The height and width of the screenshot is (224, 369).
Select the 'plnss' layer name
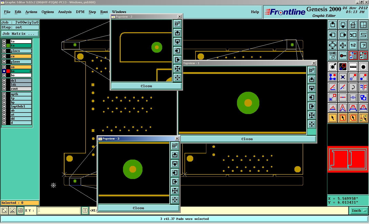21,62
